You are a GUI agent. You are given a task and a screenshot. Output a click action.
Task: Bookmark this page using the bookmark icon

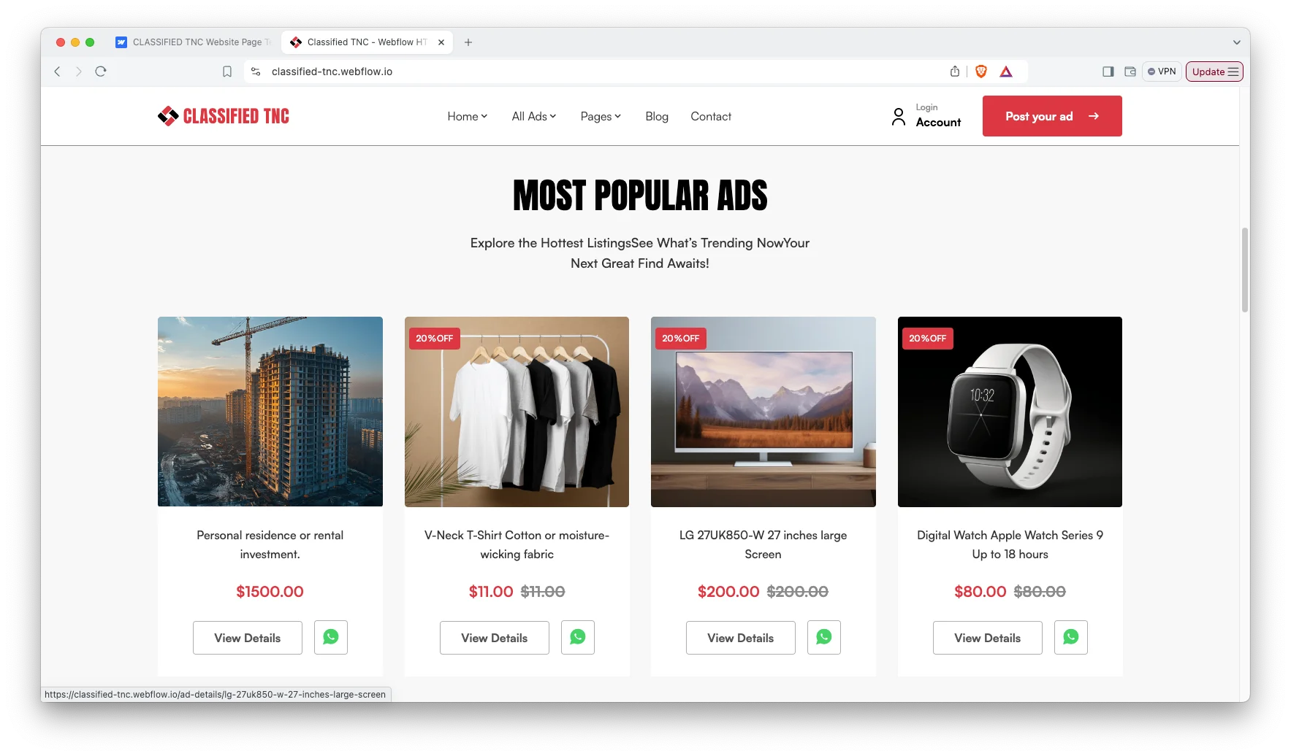pos(227,72)
